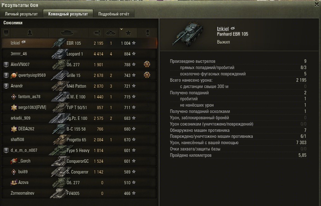Toggle the eye icon in Izikiel's row
The height and width of the screenshot is (206, 321).
[x=24, y=42]
